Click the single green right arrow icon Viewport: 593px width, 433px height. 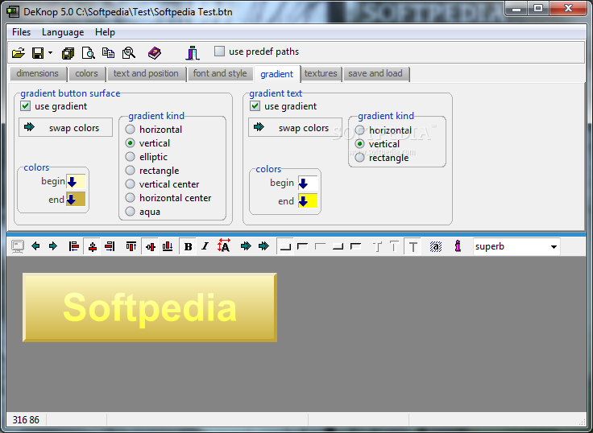coord(53,246)
